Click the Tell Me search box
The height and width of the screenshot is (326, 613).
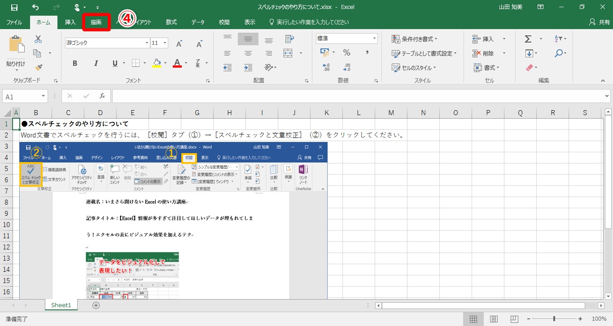309,22
